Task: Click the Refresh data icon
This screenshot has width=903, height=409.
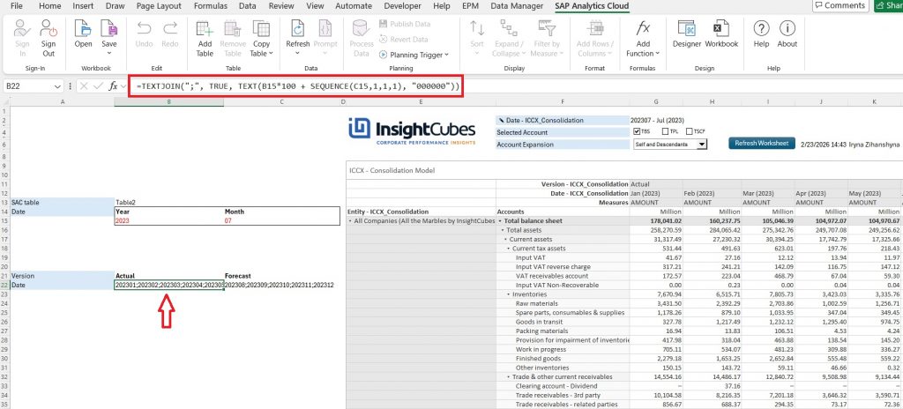Action: tap(298, 29)
